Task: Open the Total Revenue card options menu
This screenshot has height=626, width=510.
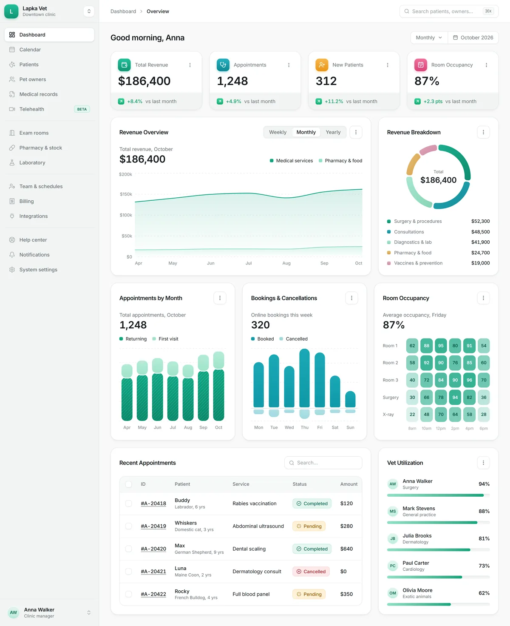Action: tap(190, 65)
